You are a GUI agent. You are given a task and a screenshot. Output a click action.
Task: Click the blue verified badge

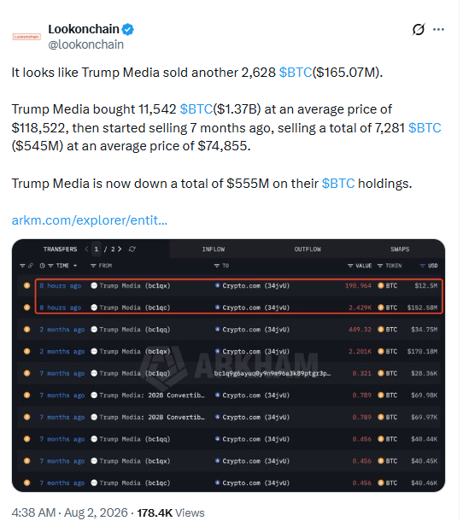127,29
